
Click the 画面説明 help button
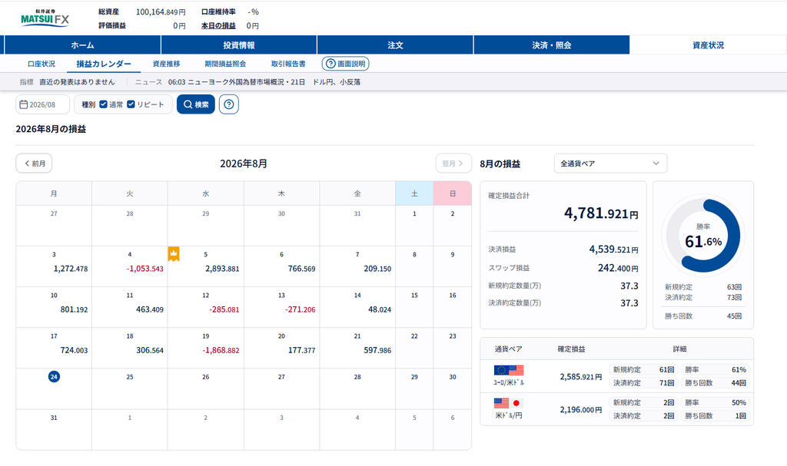(345, 64)
